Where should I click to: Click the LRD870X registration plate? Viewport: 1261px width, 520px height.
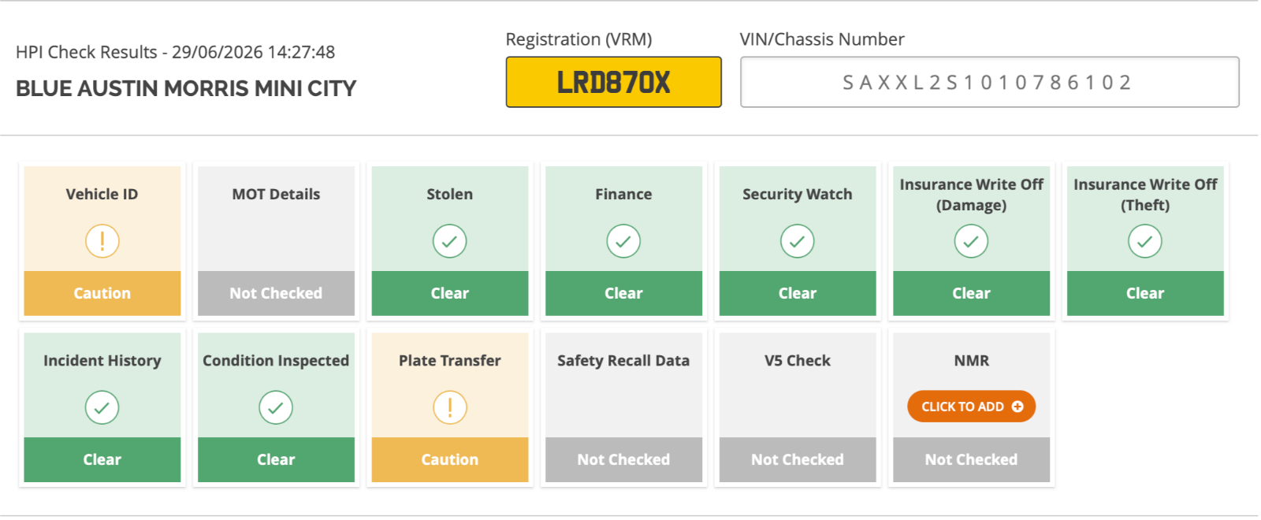coord(614,82)
